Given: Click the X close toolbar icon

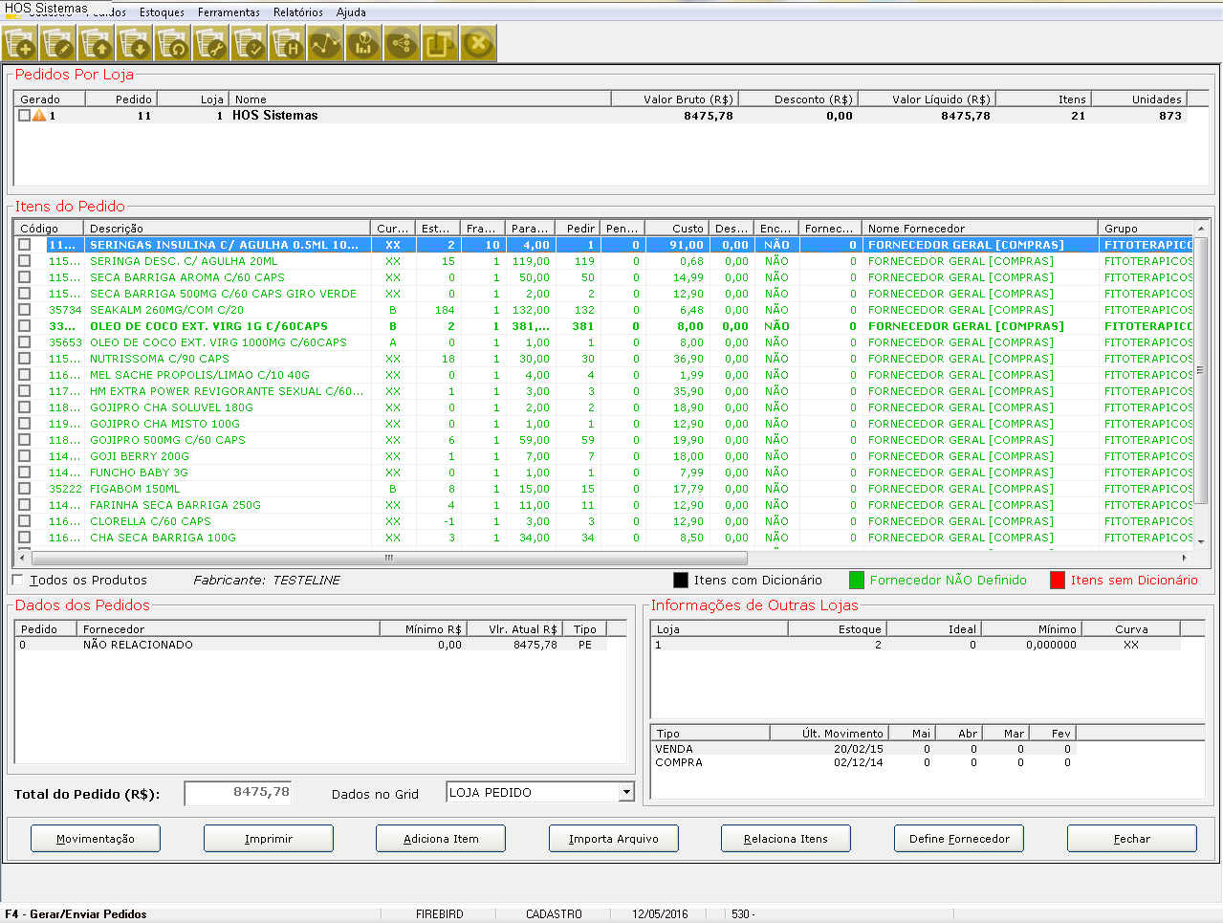Looking at the screenshot, I should pos(478,44).
